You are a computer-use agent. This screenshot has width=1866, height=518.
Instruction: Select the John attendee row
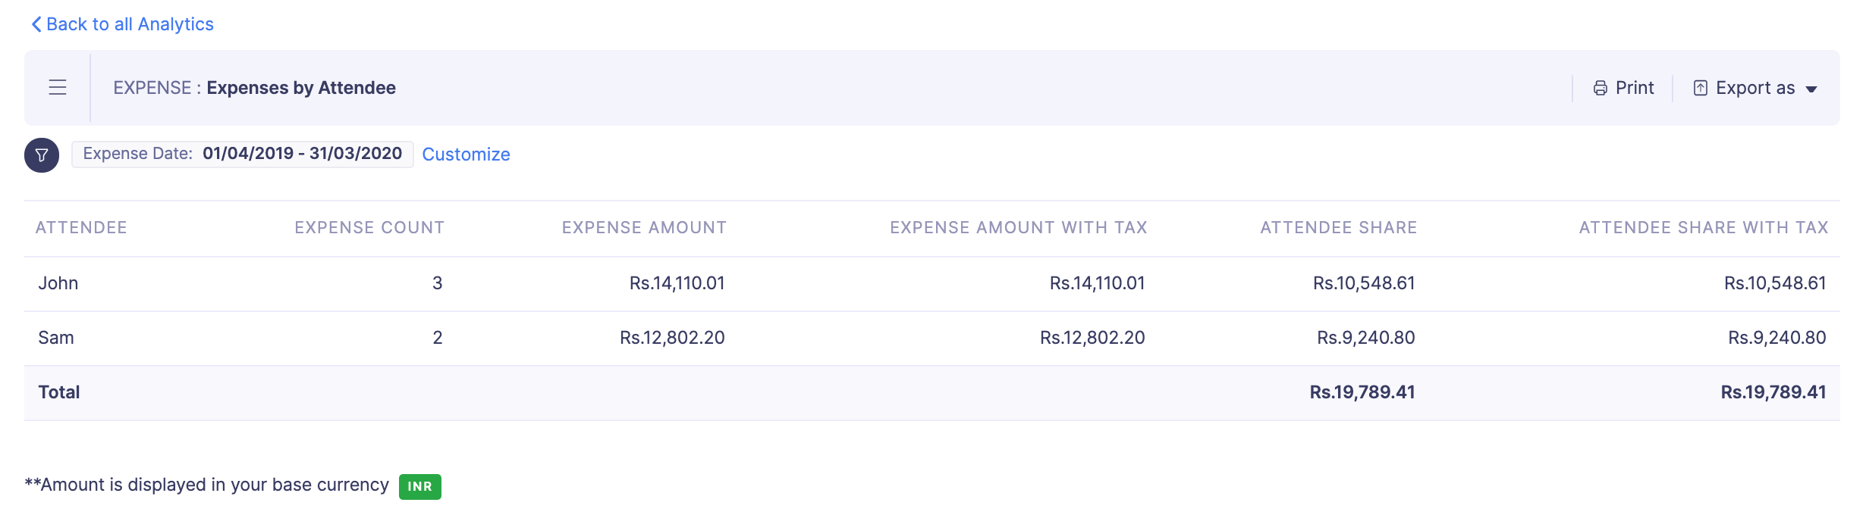point(58,283)
